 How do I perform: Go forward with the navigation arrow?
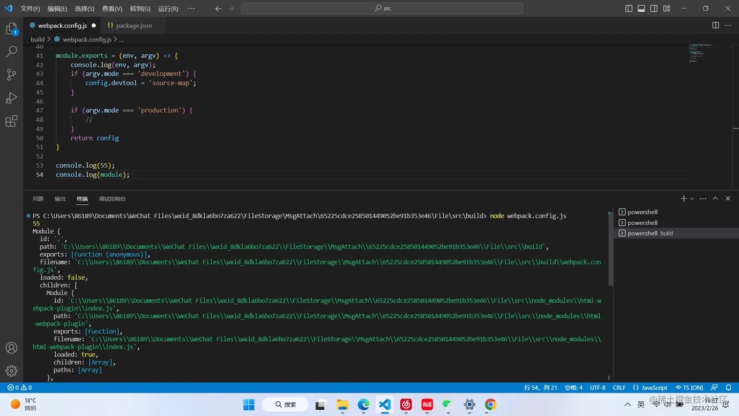point(231,8)
